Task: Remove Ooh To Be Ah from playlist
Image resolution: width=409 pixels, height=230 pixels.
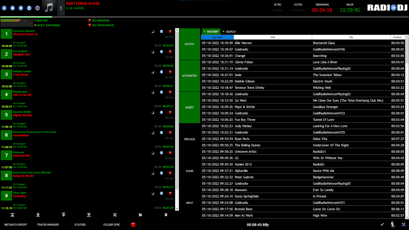Action: (170, 92)
